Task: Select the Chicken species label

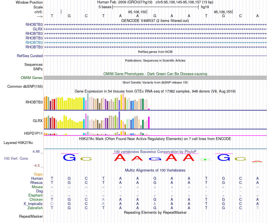Action: 36,199
